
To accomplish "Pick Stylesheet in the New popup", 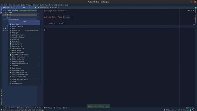I will pyautogui.click(x=24, y=42).
